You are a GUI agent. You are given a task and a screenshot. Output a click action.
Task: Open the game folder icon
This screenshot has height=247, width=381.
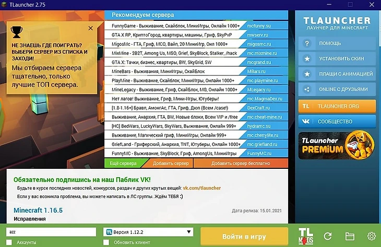350,236
